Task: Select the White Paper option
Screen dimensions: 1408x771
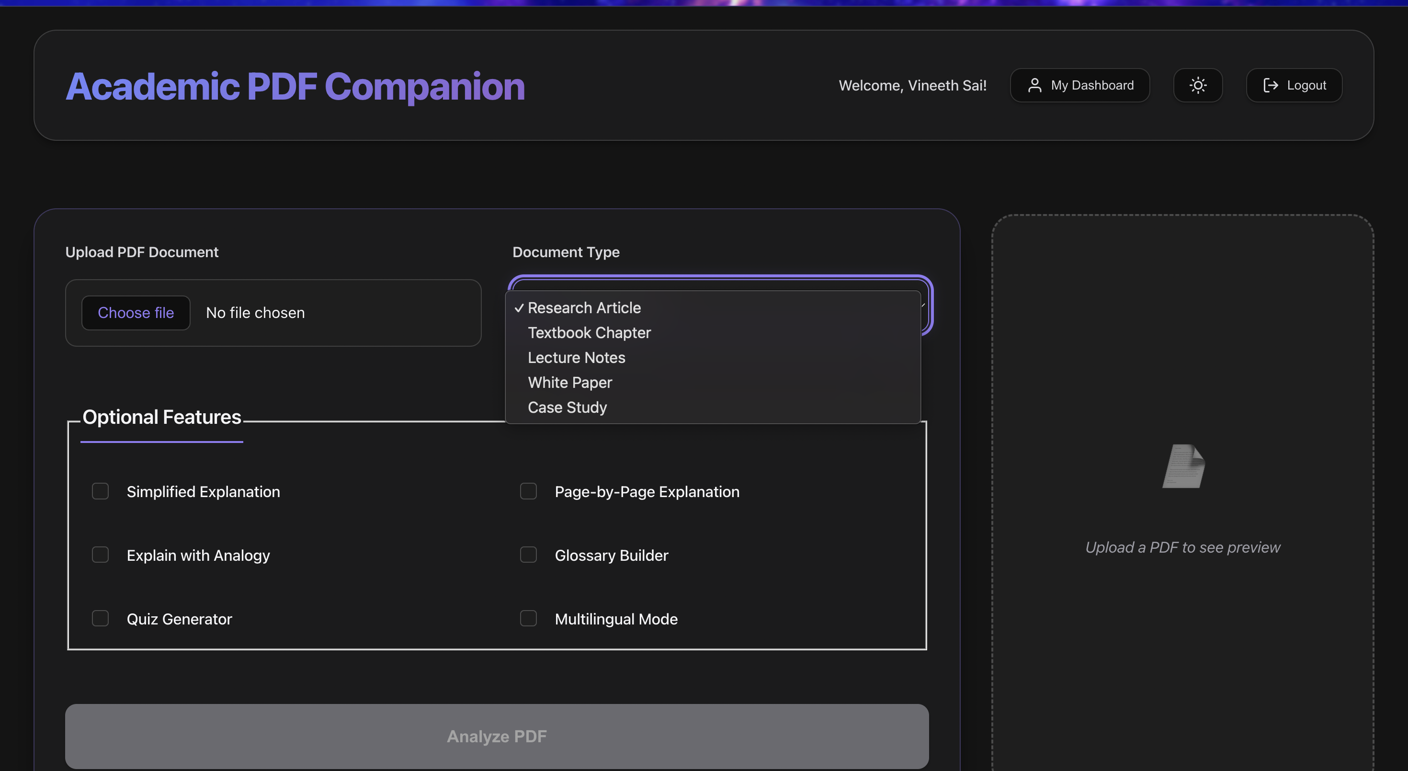Action: (569, 383)
